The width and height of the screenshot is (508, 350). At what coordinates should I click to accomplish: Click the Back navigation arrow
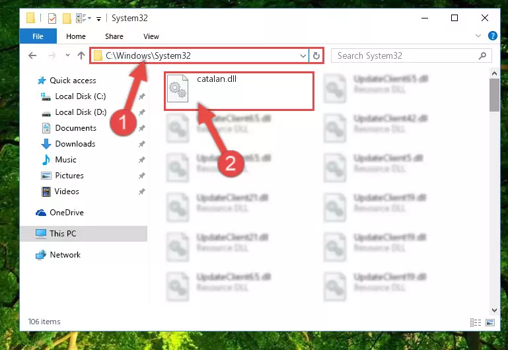pyautogui.click(x=32, y=55)
